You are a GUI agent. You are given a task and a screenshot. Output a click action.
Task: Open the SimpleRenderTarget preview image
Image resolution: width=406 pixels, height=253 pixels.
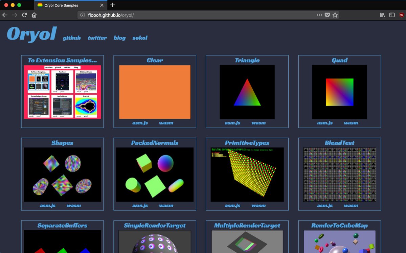(155, 241)
